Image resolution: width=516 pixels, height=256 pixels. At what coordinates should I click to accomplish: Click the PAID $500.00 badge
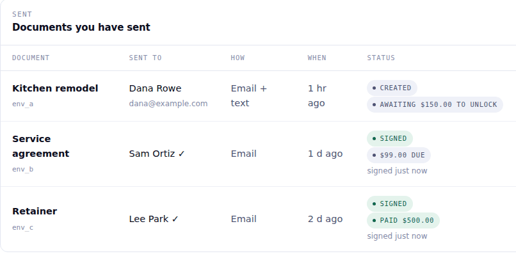(403, 220)
